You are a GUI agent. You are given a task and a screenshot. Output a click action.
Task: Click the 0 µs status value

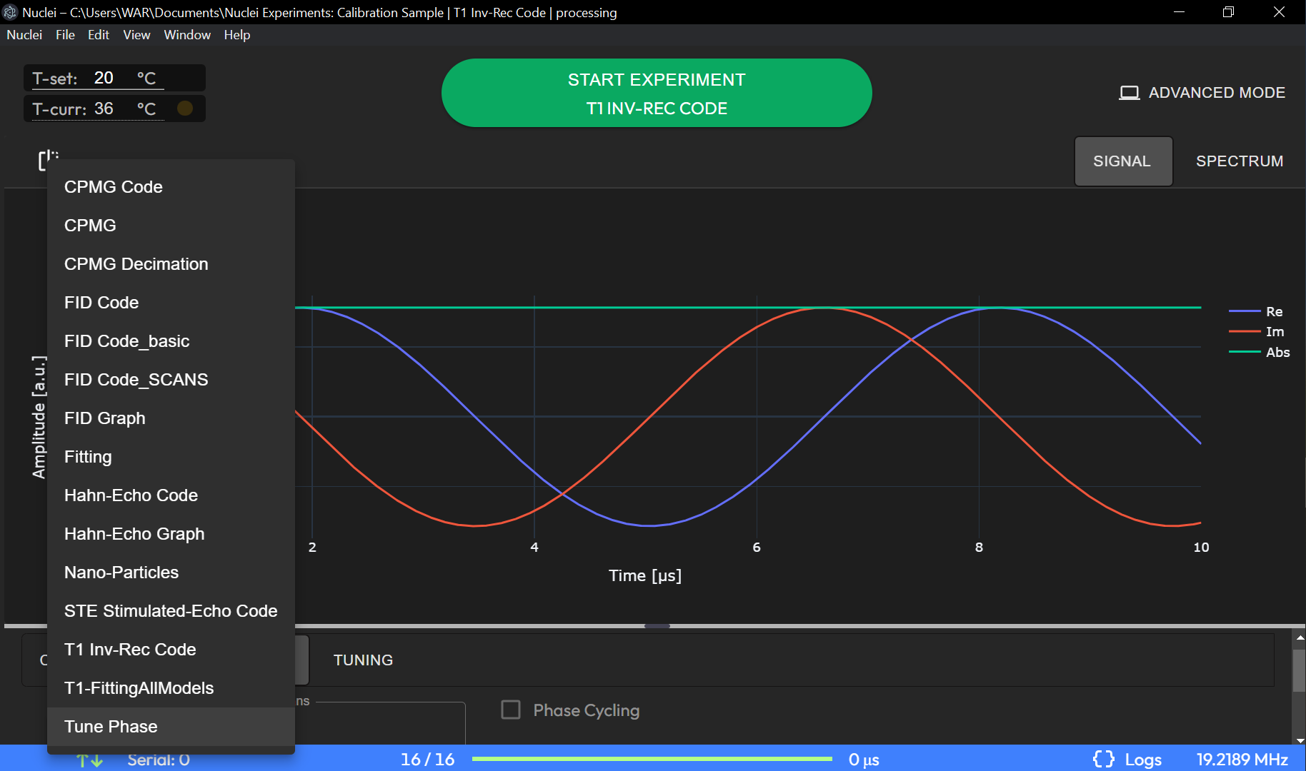pos(864,760)
